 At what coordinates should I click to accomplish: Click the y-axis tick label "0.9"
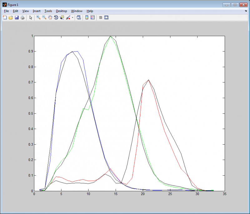click(x=31, y=51)
